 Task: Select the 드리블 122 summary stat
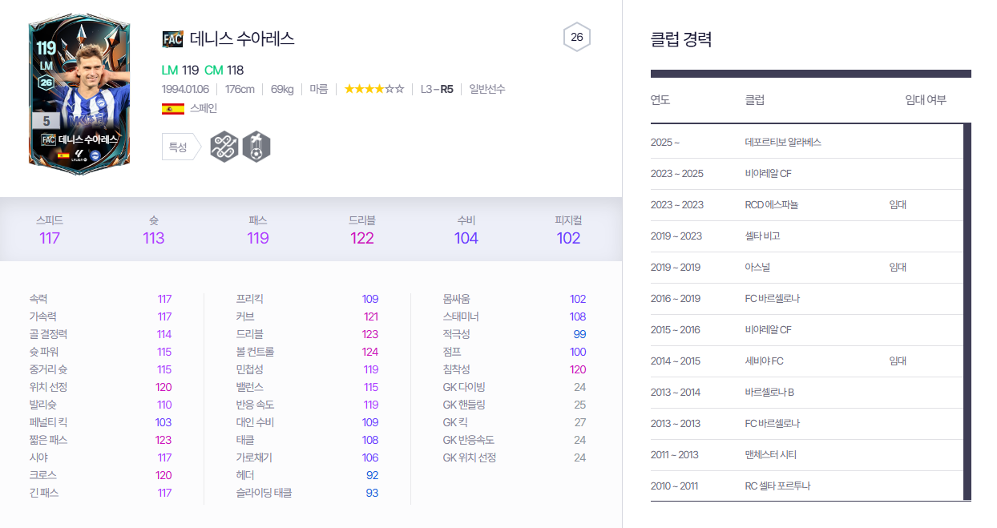(x=362, y=230)
